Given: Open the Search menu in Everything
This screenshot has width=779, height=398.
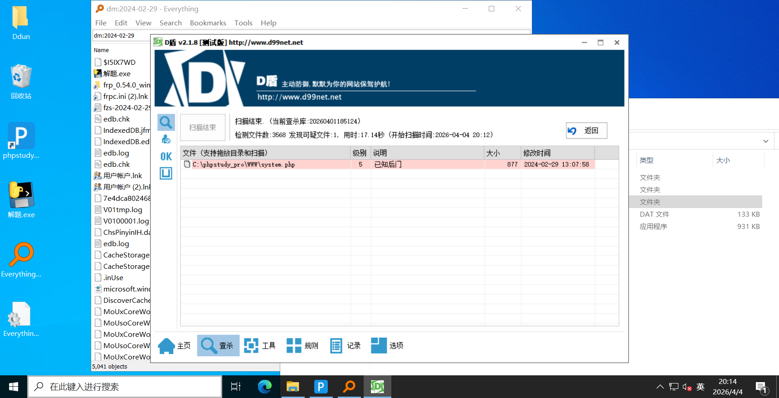Looking at the screenshot, I should point(170,23).
